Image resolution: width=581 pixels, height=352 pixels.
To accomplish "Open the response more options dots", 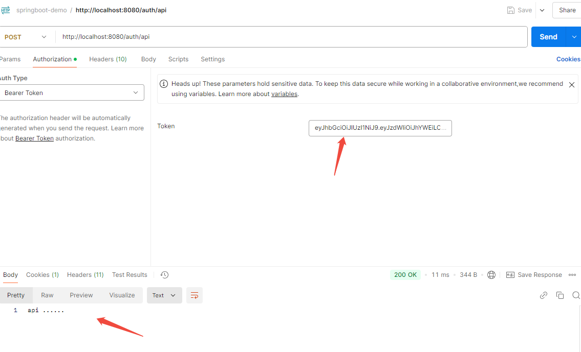I will (x=572, y=275).
